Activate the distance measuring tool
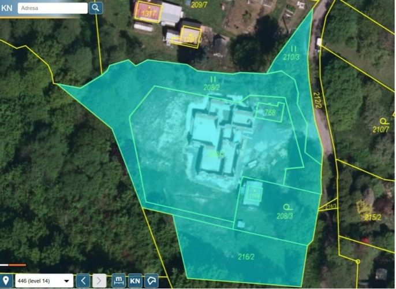The height and width of the screenshot is (289, 396). tap(119, 281)
